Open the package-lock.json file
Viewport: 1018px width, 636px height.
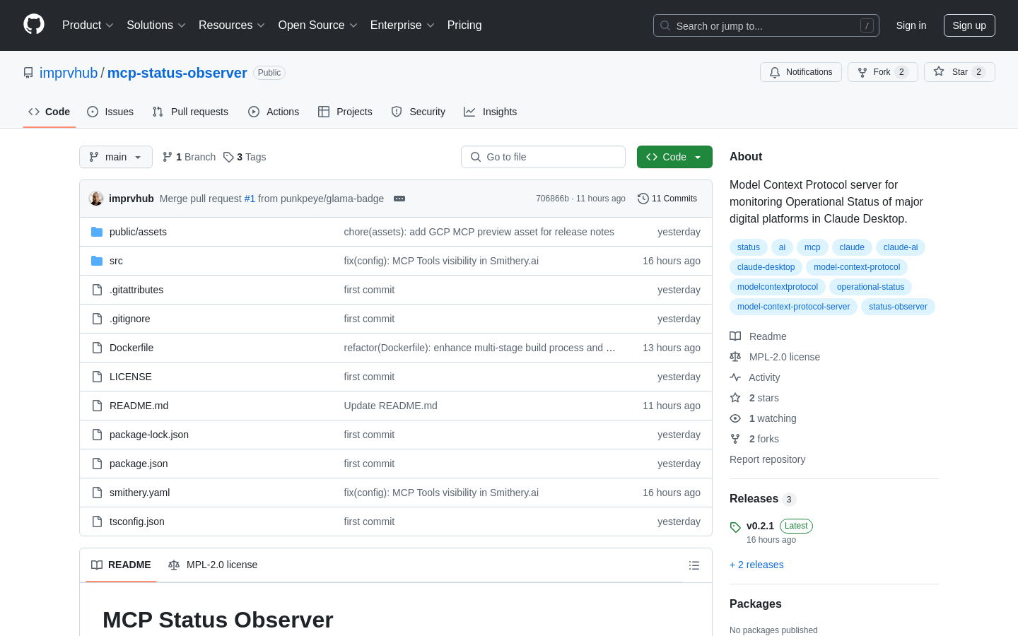coord(149,435)
